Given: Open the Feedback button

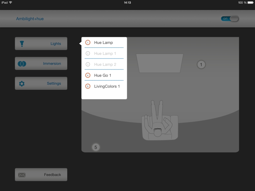Looking at the screenshot, I should [x=41, y=175].
